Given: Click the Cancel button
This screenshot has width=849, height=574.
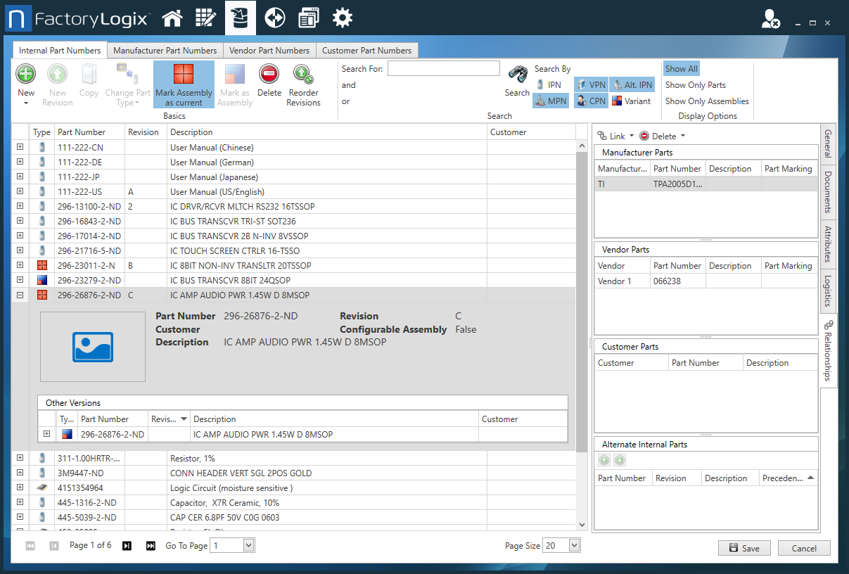Looking at the screenshot, I should 804,548.
